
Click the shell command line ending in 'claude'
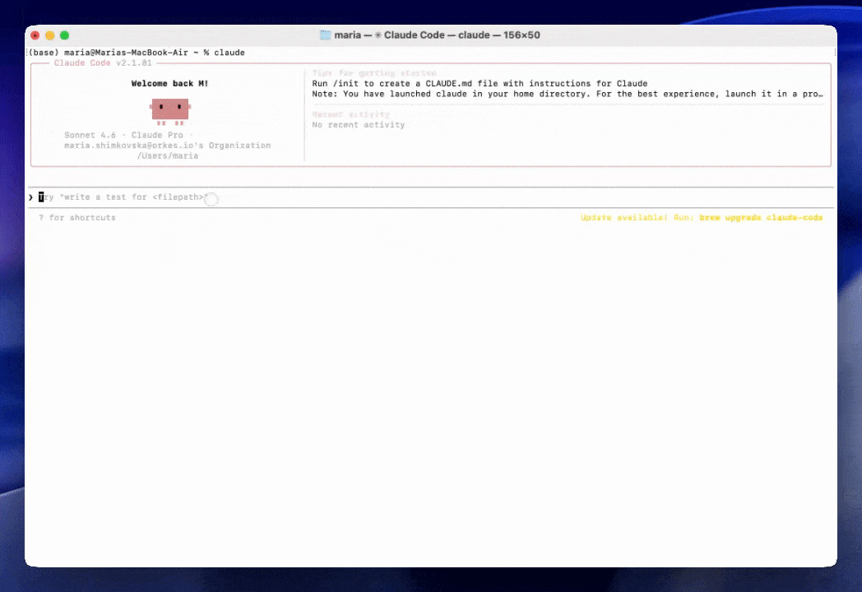136,53
